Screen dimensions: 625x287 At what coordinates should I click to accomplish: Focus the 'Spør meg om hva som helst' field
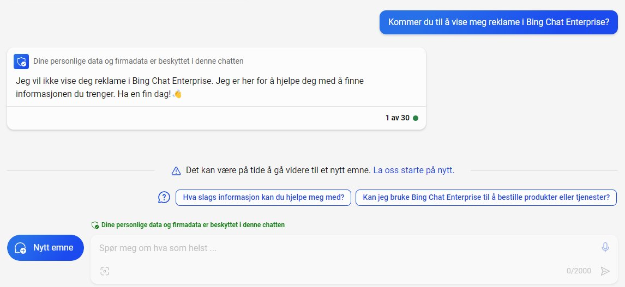coord(347,248)
